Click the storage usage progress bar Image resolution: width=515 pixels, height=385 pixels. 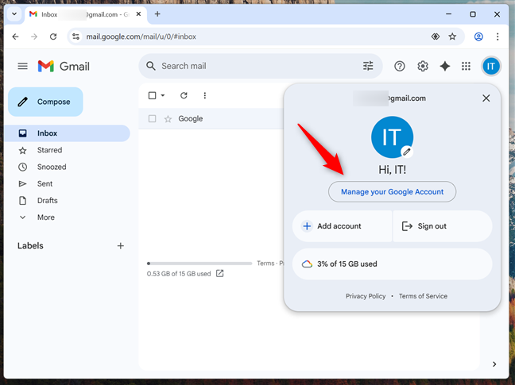pyautogui.click(x=199, y=264)
